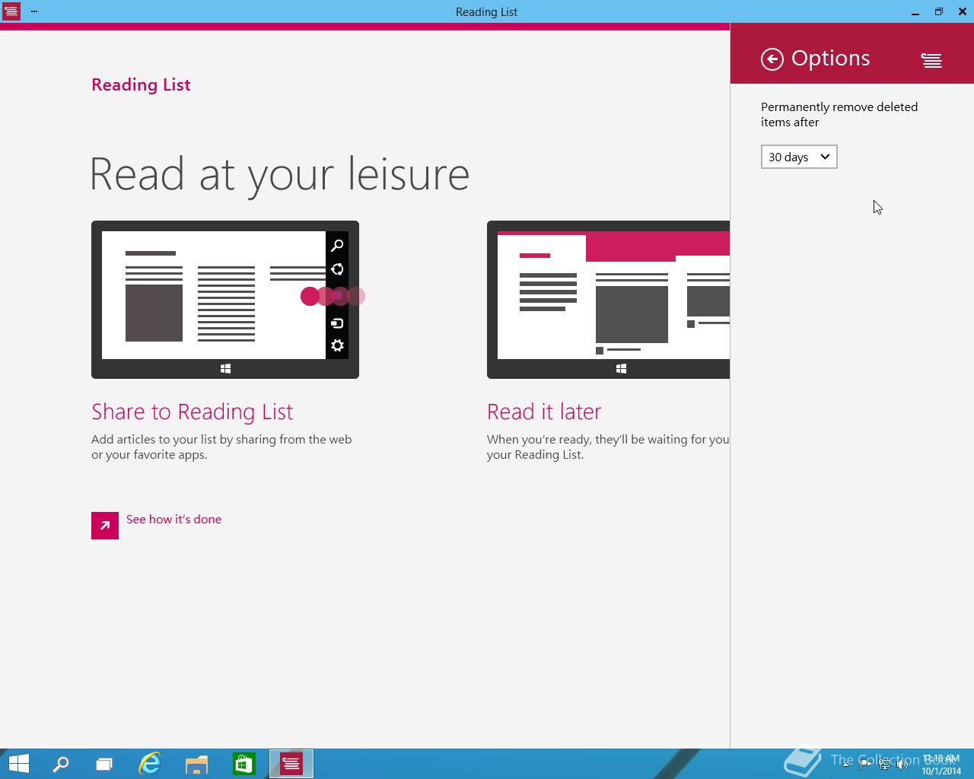Minimize the Reading List window
This screenshot has width=974, height=779.
[915, 11]
